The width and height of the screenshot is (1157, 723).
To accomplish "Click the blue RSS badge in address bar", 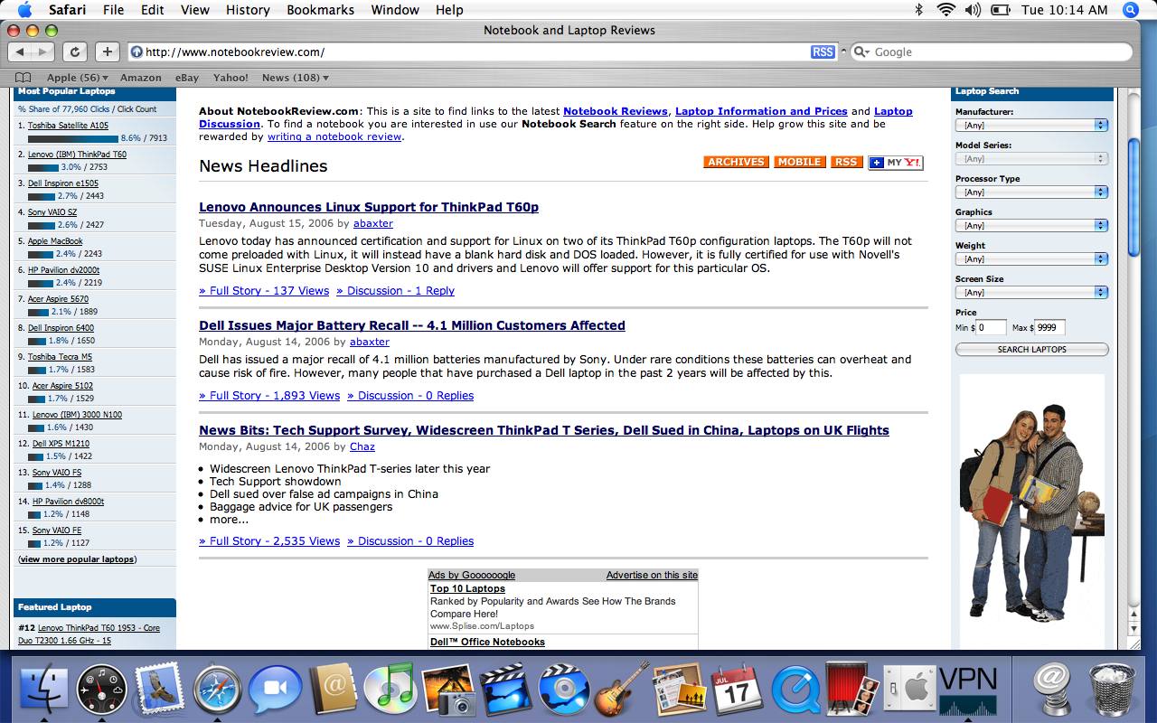I will pyautogui.click(x=823, y=52).
